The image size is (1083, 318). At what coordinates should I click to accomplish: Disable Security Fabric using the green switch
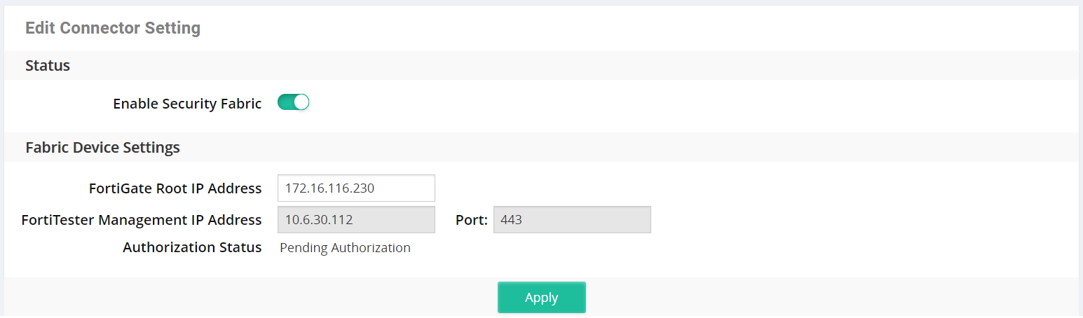pyautogui.click(x=293, y=103)
